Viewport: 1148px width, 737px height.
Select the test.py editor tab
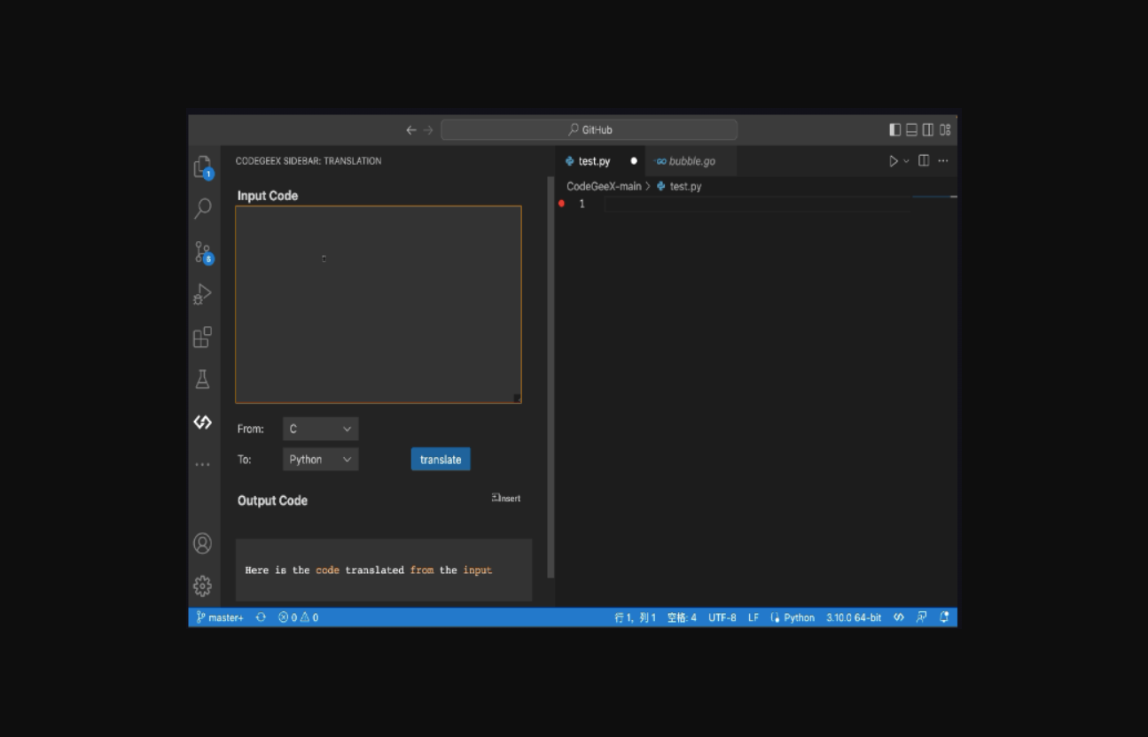[x=593, y=161]
